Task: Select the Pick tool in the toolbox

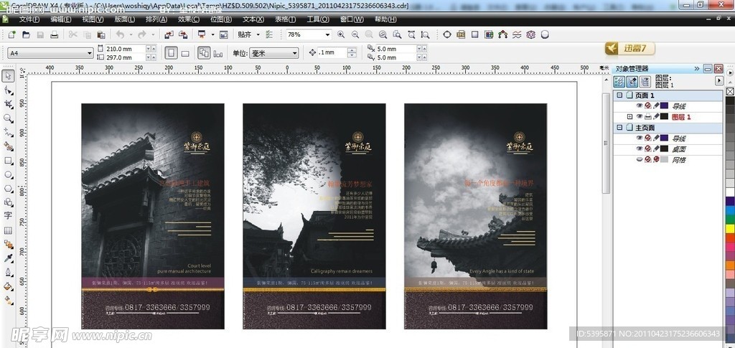Action: click(x=9, y=76)
